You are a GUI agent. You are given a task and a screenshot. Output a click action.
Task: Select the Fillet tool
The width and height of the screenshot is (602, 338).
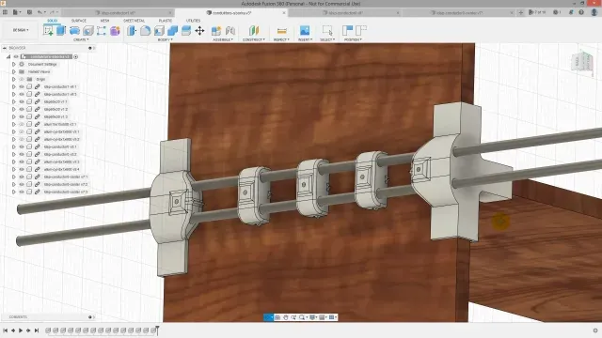click(x=145, y=31)
